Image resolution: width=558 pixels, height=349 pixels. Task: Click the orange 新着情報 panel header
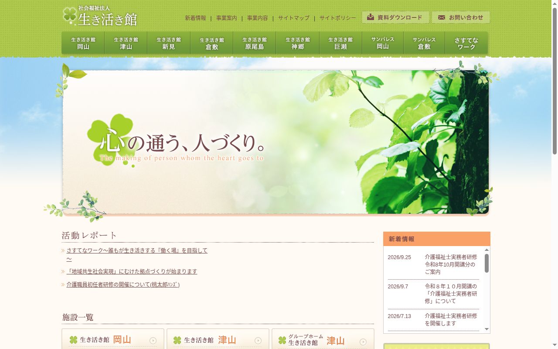(x=436, y=239)
